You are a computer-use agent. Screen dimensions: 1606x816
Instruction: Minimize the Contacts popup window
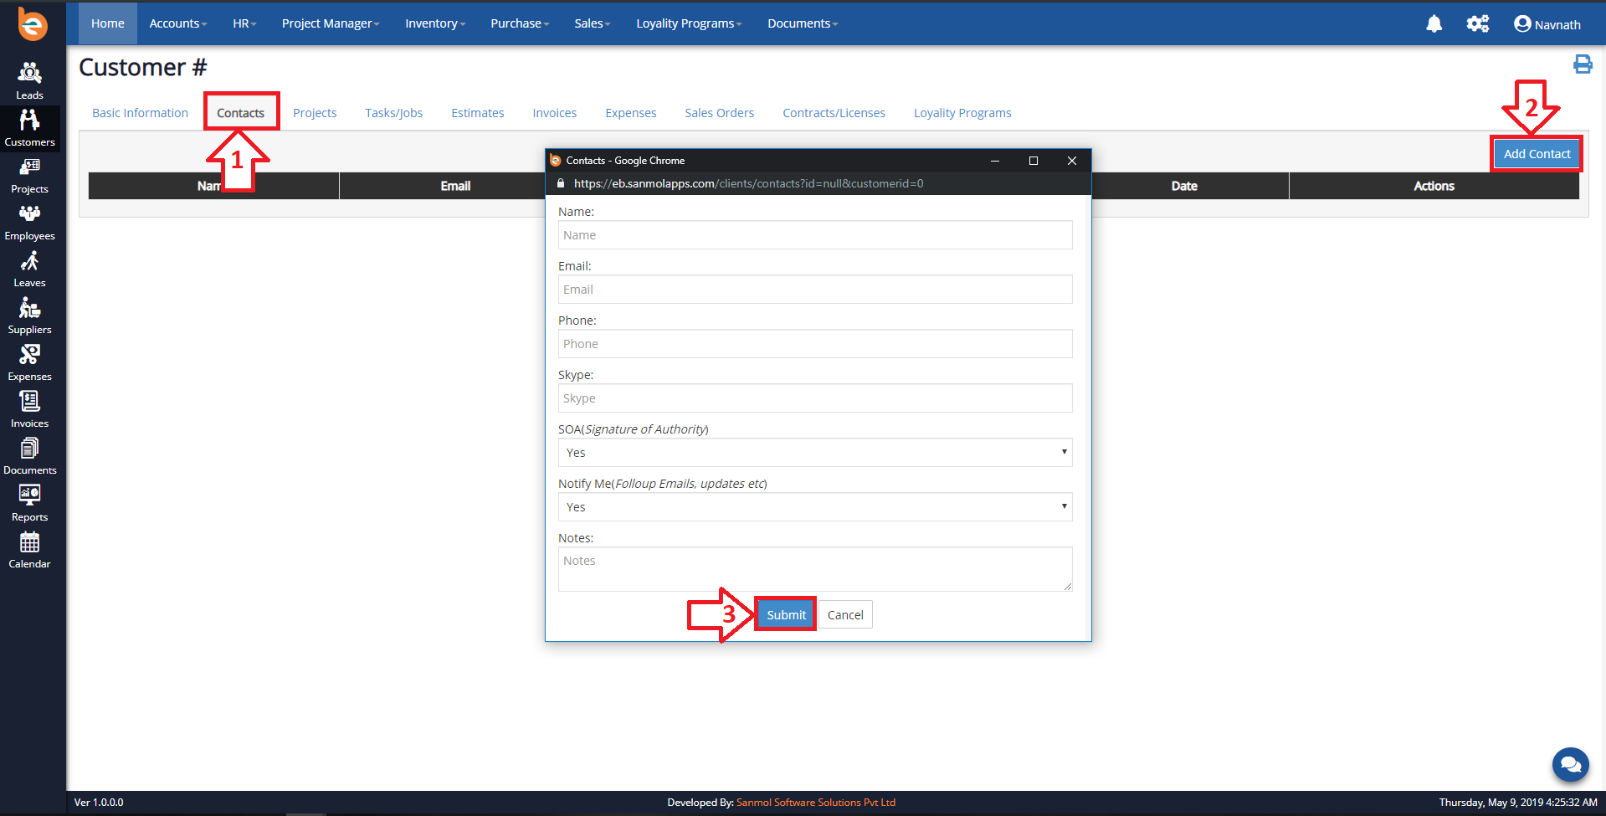(x=995, y=161)
